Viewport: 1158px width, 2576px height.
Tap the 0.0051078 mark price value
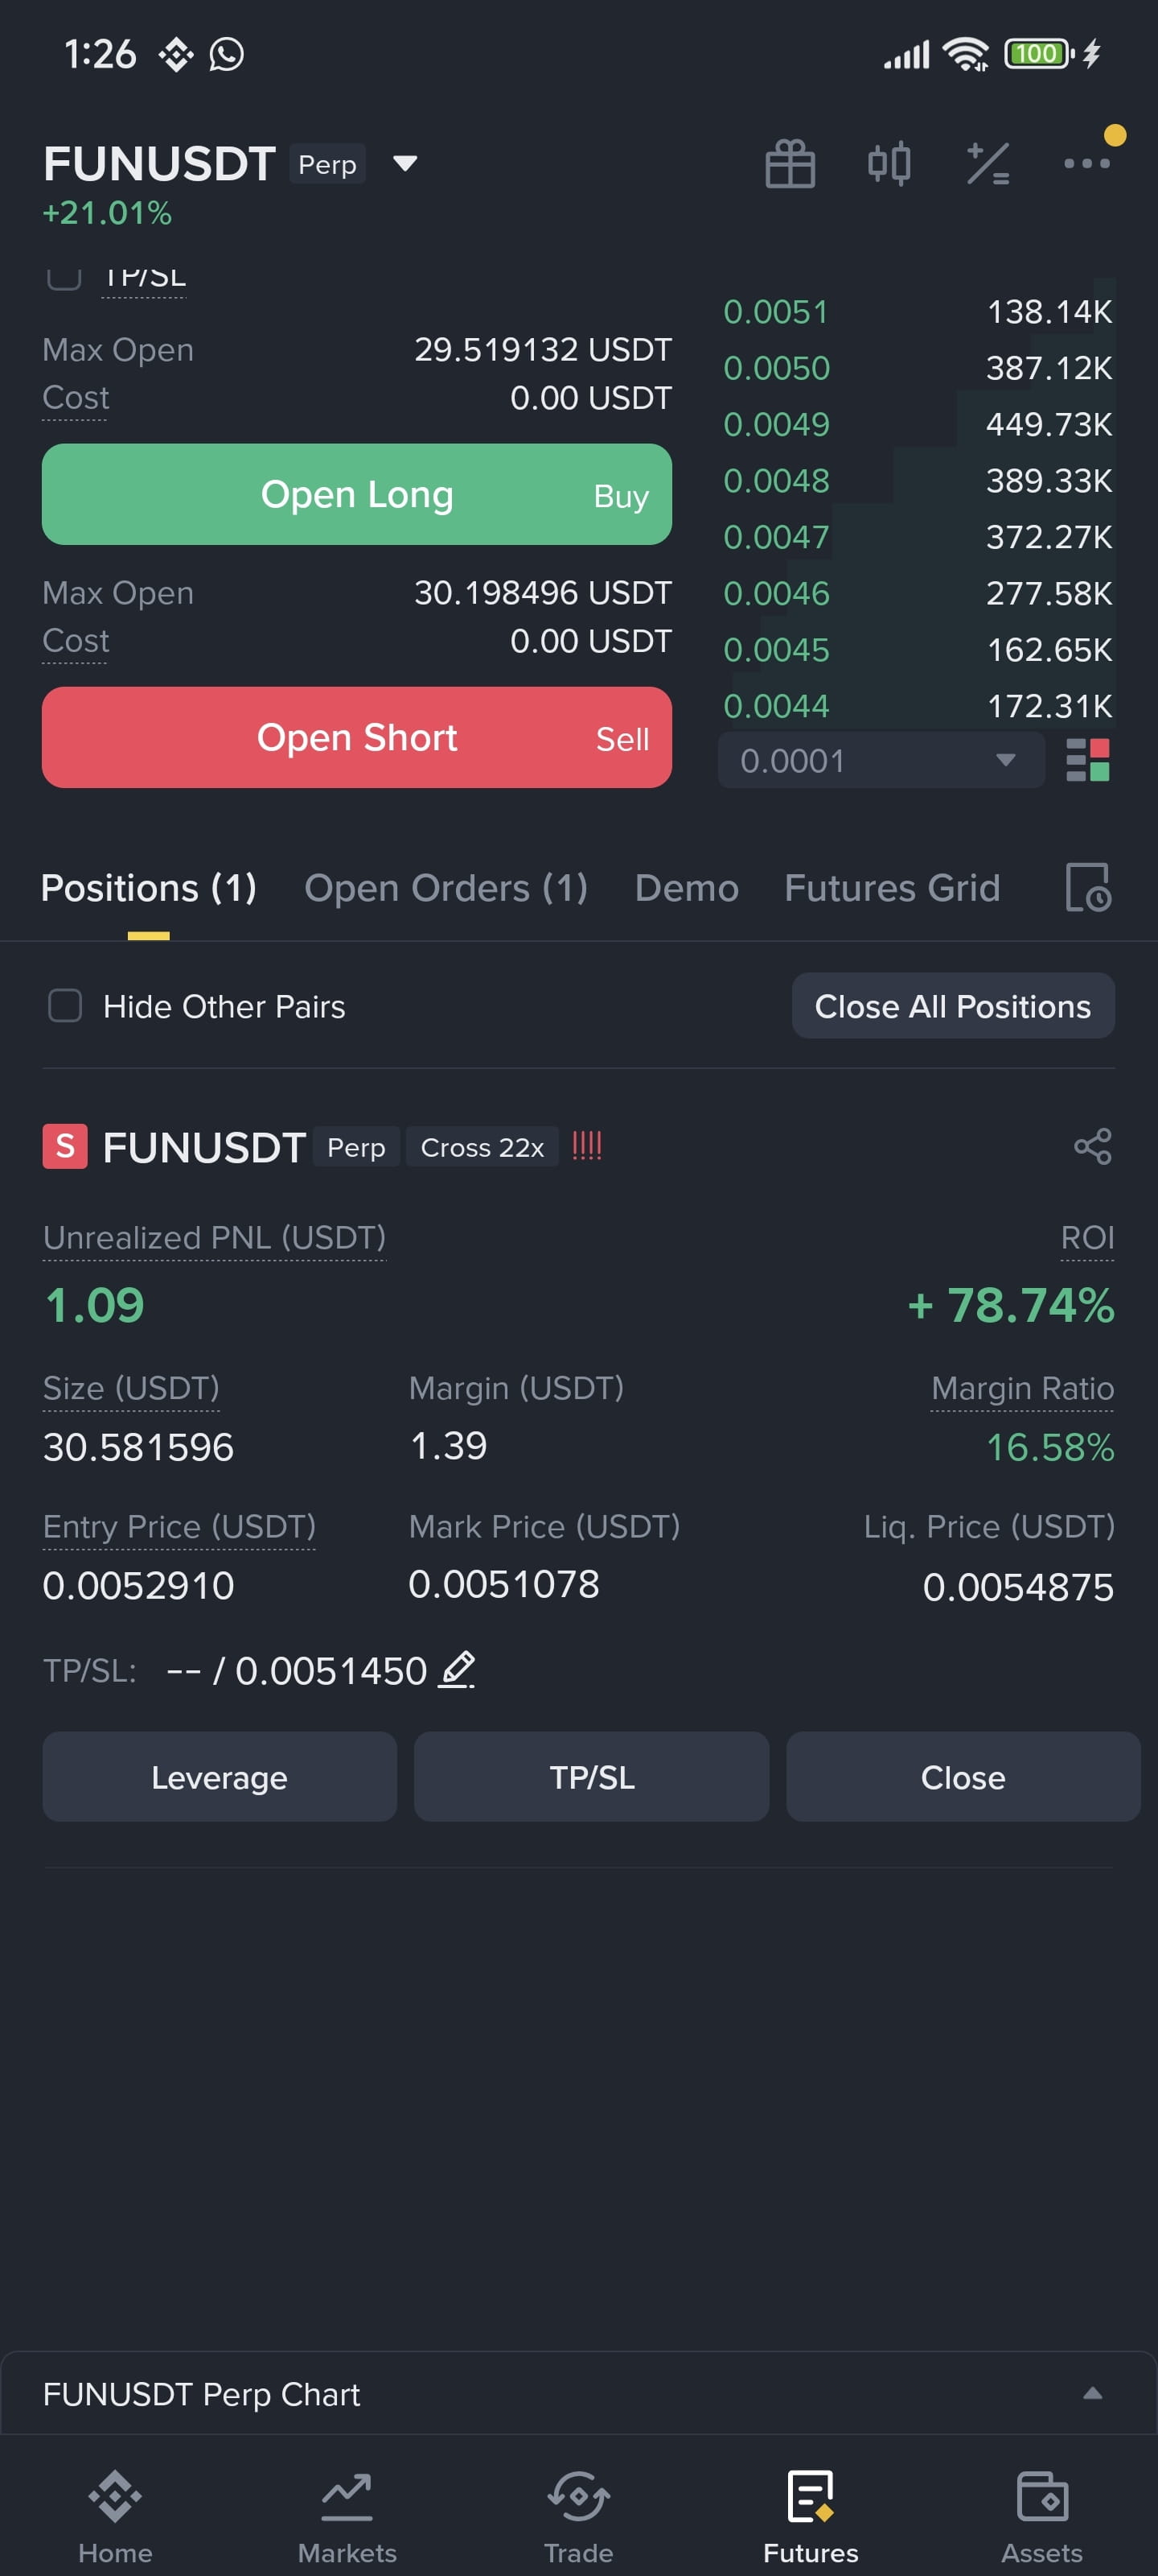tap(503, 1584)
